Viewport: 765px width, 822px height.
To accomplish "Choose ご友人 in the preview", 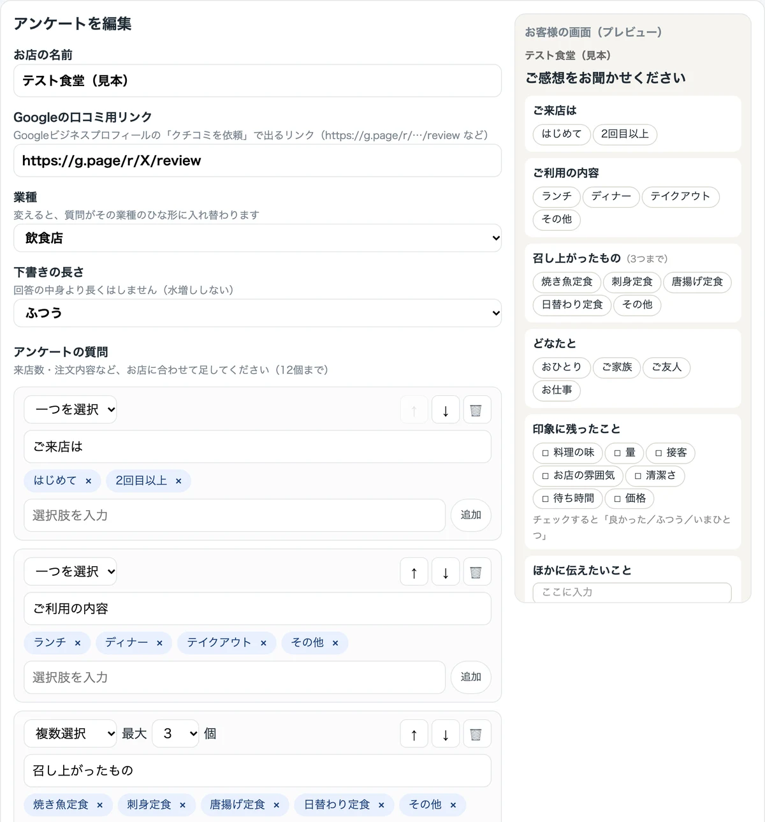I will [x=667, y=367].
